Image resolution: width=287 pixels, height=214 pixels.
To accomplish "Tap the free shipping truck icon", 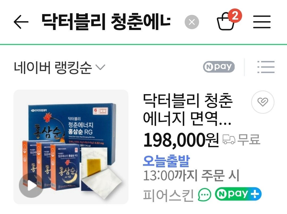I will 229,139.
